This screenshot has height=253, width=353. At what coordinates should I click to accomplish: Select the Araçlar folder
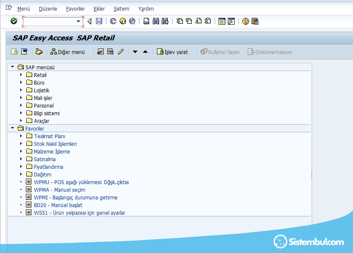pos(42,121)
